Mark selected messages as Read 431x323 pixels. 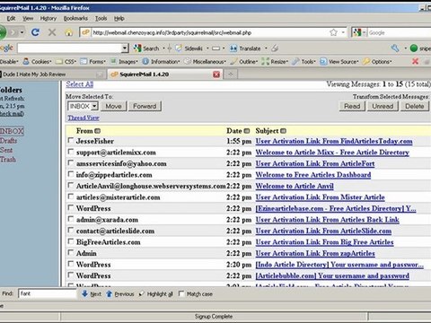352,106
